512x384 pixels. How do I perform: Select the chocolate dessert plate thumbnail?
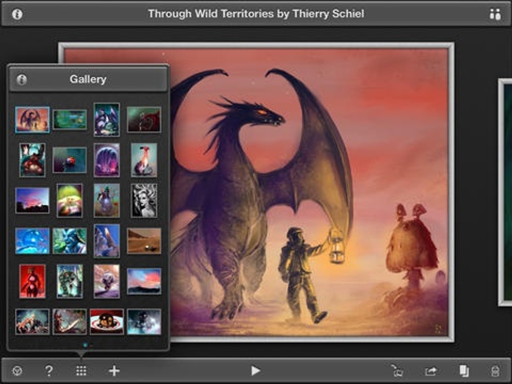click(x=106, y=321)
